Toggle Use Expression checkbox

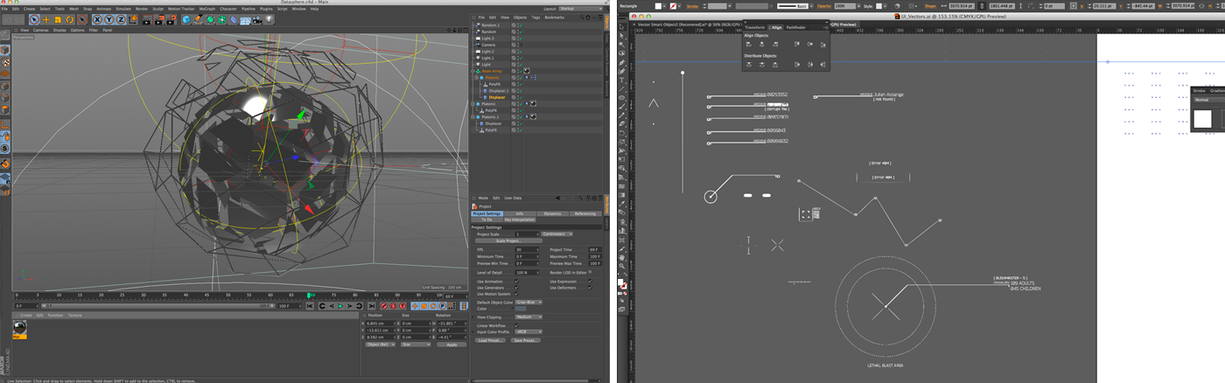590,282
